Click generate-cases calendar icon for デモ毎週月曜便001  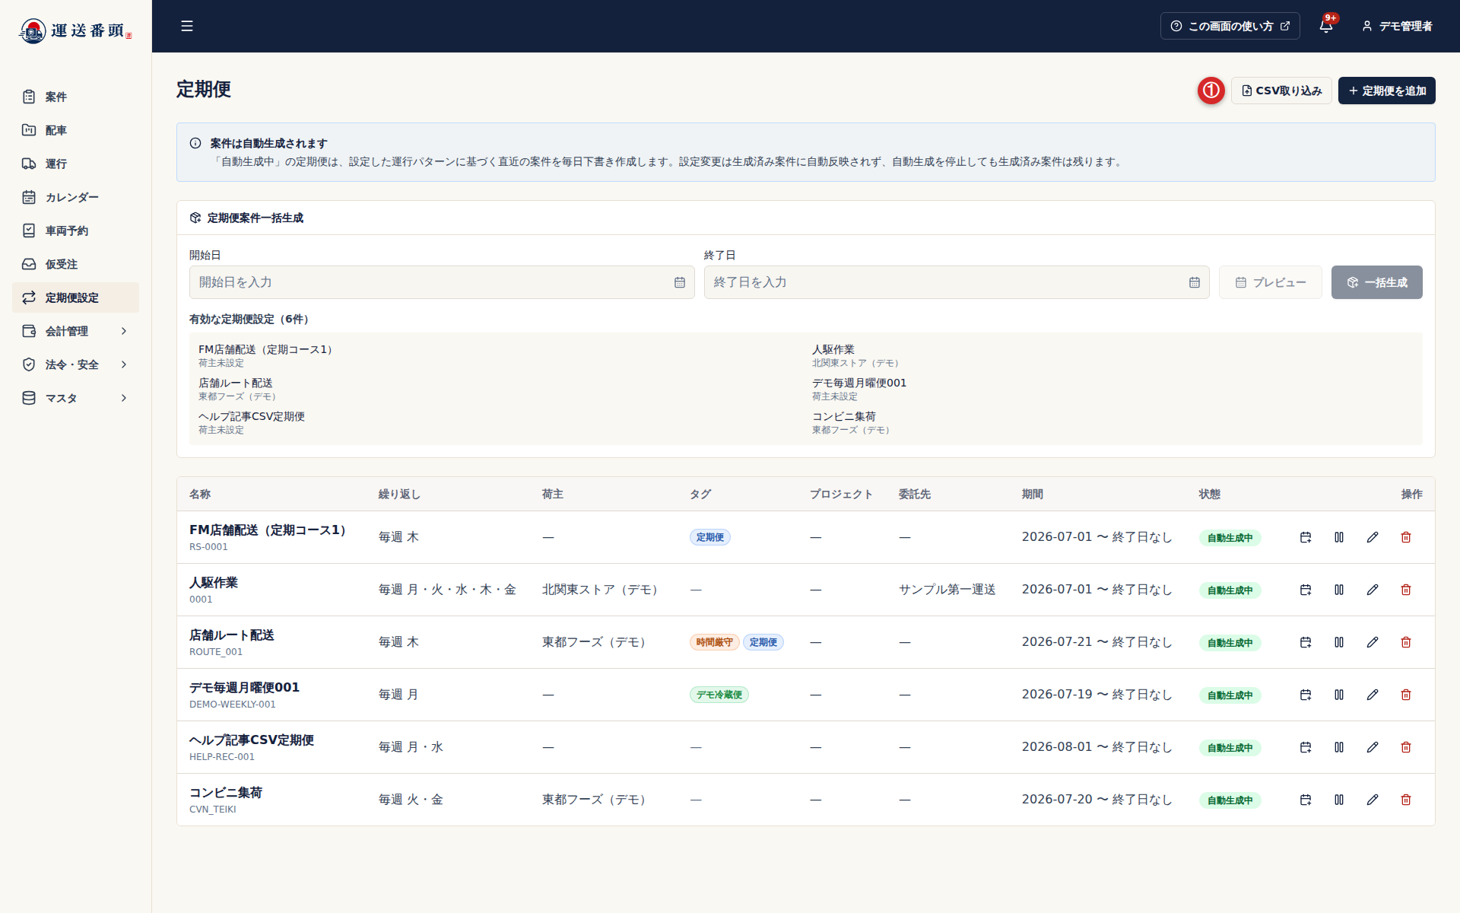1306,695
